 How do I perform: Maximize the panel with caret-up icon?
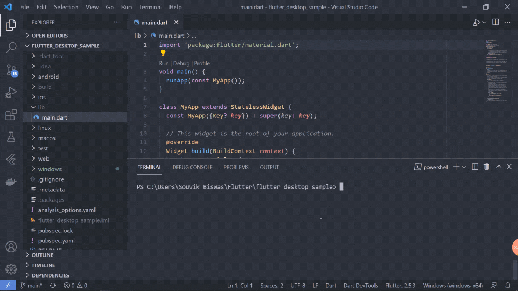pos(499,167)
